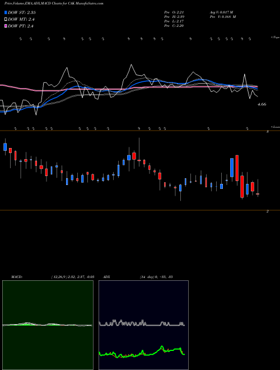Open the dark blue ADX indicator panel
The height and width of the screenshot is (370, 280).
tap(143, 325)
